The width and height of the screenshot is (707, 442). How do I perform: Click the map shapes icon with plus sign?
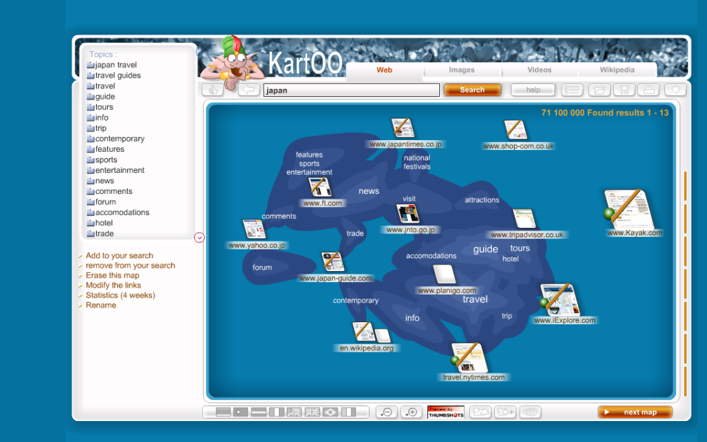click(505, 413)
